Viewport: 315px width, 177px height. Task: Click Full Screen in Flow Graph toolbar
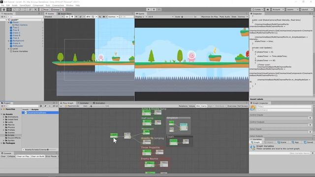243,106
